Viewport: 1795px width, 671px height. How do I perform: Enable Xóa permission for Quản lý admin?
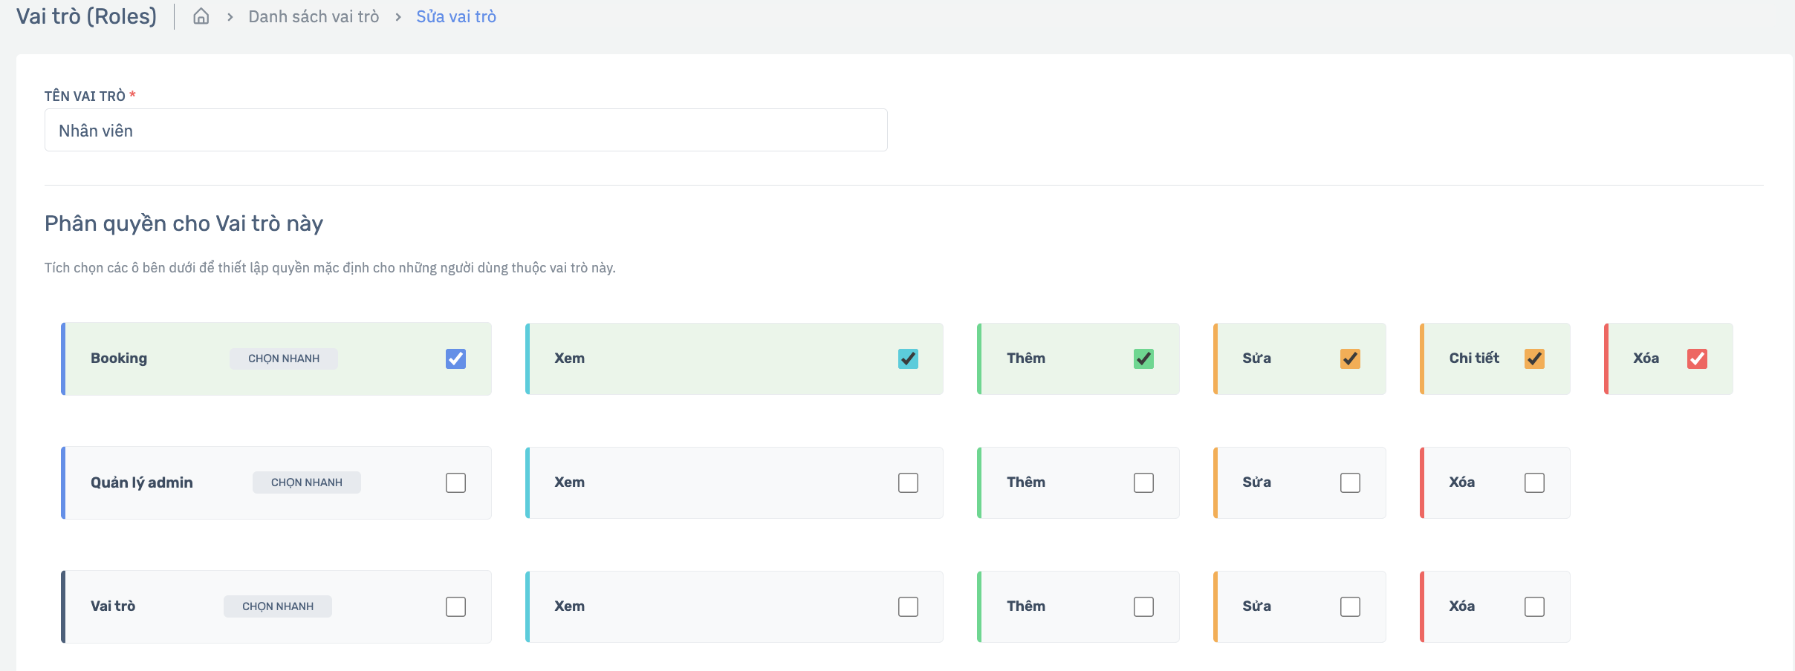[x=1534, y=482]
